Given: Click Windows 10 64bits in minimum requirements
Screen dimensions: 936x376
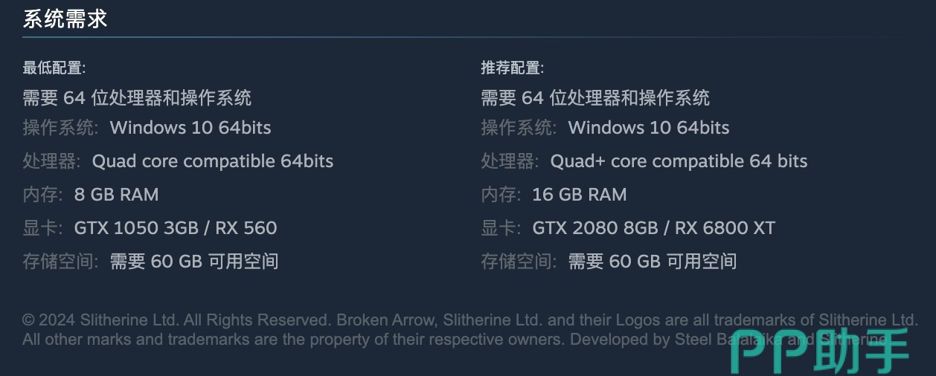Looking at the screenshot, I should click(x=190, y=128).
